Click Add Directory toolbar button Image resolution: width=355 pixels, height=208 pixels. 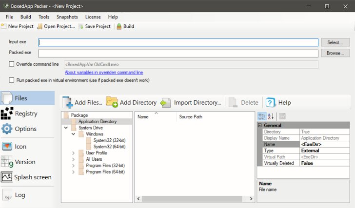tap(131, 103)
